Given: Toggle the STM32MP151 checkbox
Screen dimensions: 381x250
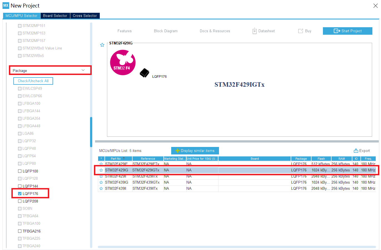Looking at the screenshot, I should coord(20,26).
